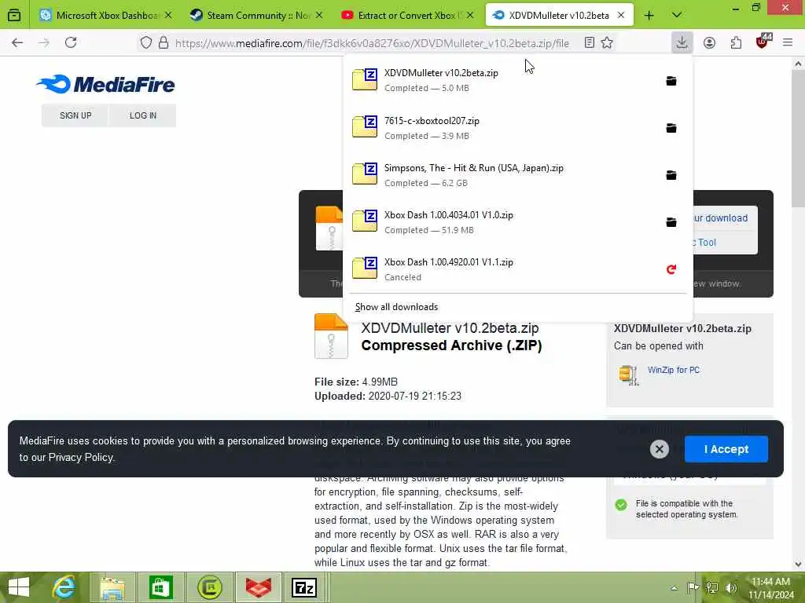Open 7615-c-xboxtool207.zip download entry

pos(501,128)
